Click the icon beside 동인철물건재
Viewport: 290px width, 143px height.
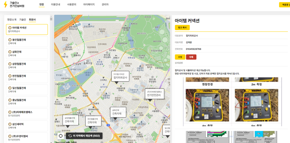(x=10, y=40)
